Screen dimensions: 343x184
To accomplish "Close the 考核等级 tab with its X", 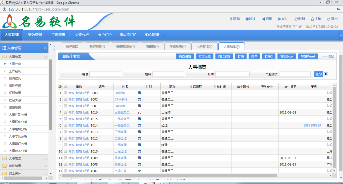I will point(103,46).
